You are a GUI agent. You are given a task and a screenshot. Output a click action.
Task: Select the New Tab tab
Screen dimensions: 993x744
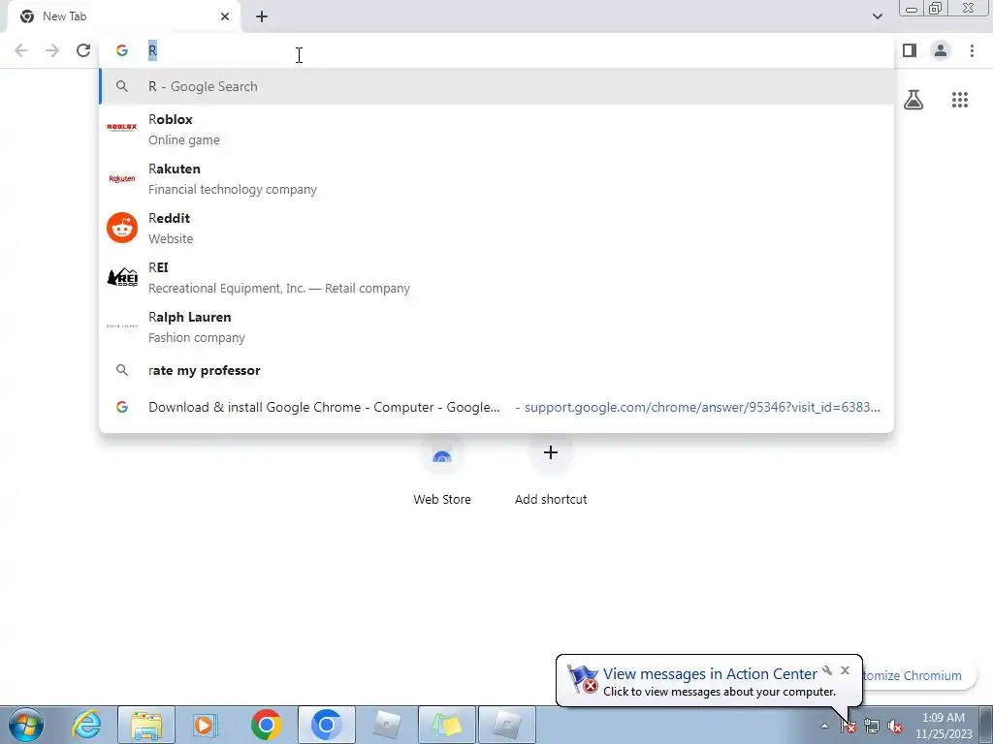(123, 16)
